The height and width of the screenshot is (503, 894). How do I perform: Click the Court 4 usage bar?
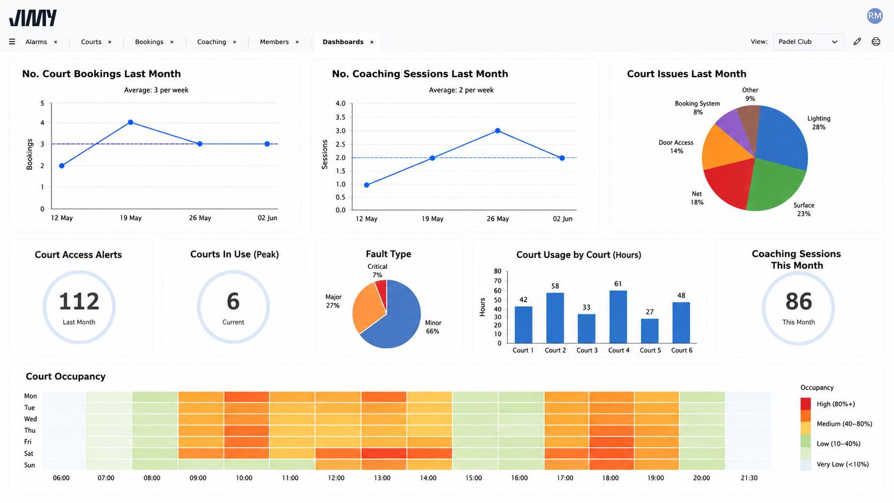click(x=618, y=316)
